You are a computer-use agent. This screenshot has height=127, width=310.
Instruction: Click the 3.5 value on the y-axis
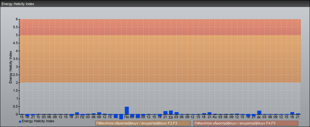[16, 59]
